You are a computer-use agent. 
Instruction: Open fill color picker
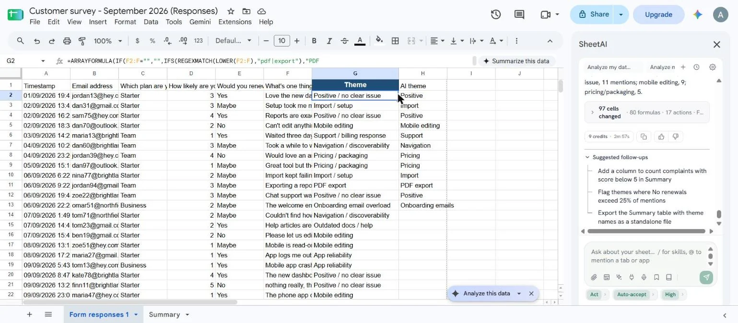click(x=379, y=41)
